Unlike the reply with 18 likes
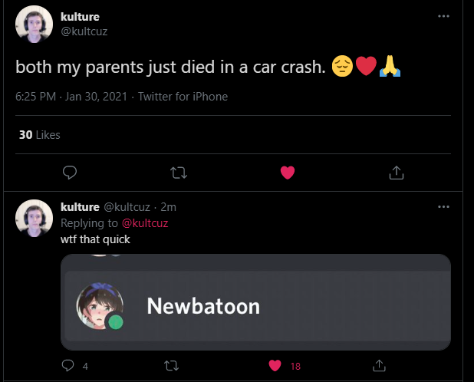This screenshot has width=474, height=382. pos(275,366)
